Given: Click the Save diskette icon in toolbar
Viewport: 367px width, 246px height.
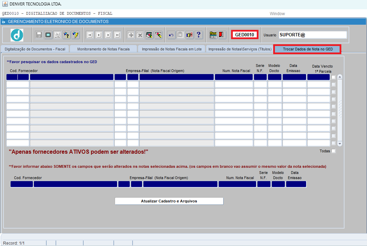Looking at the screenshot, I should click(39, 35).
